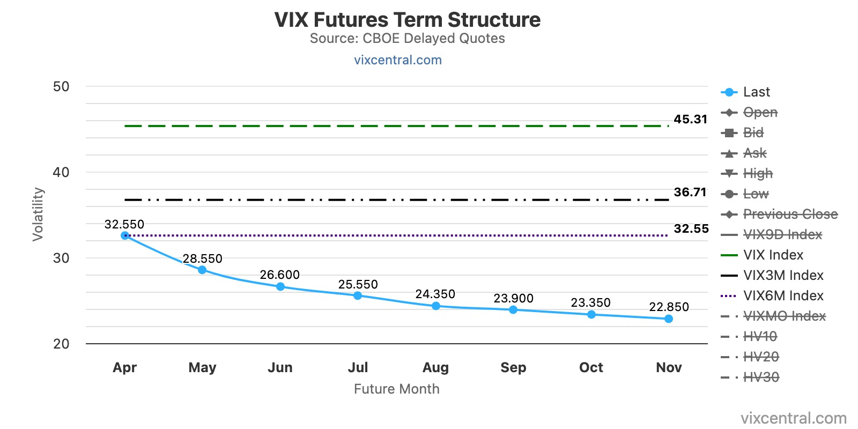This screenshot has width=858, height=429.
Task: Show the HV20 historical volatility line
Action: [761, 357]
